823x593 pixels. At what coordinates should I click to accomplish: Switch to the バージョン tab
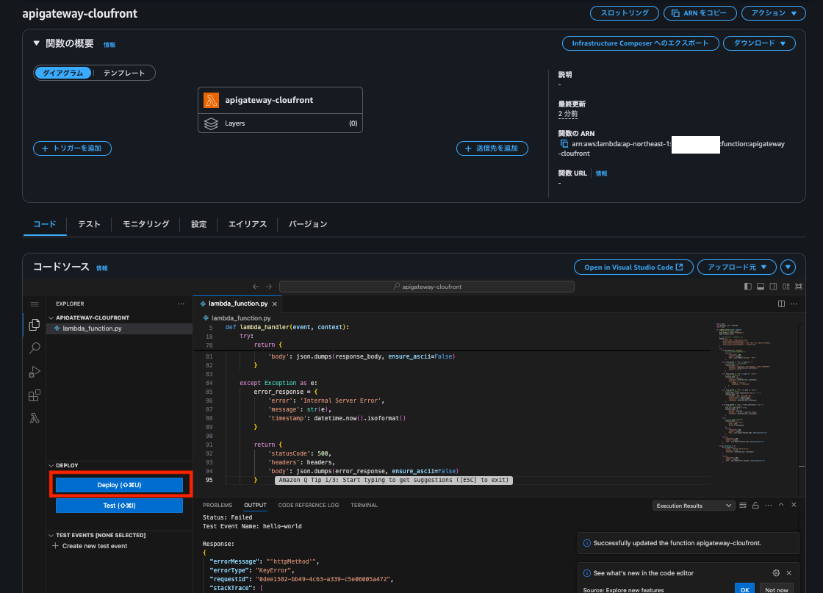pos(308,224)
